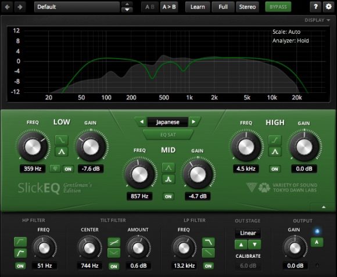The height and width of the screenshot is (277, 337).
Task: Click Out Stage up arrow
Action: [x=241, y=244]
